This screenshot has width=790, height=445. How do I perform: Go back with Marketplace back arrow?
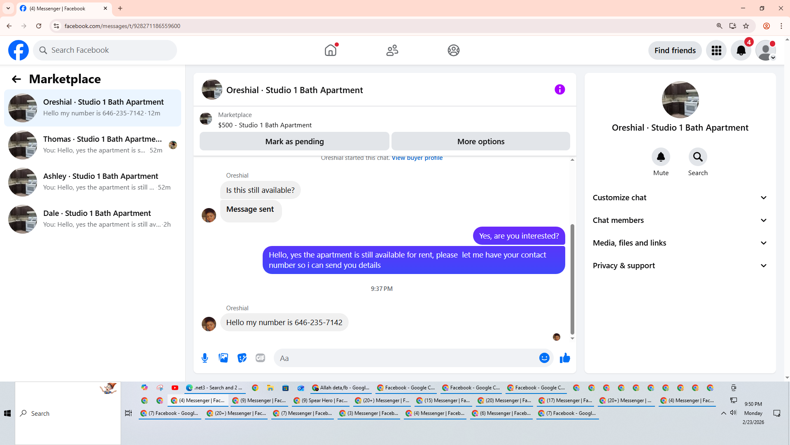click(16, 79)
